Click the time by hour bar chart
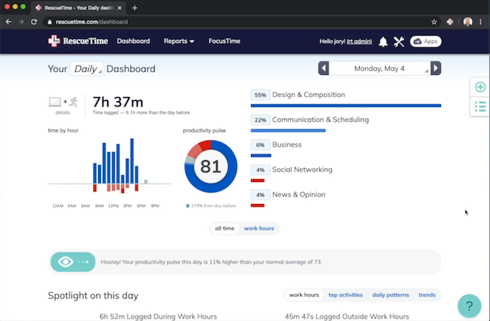 pos(109,167)
